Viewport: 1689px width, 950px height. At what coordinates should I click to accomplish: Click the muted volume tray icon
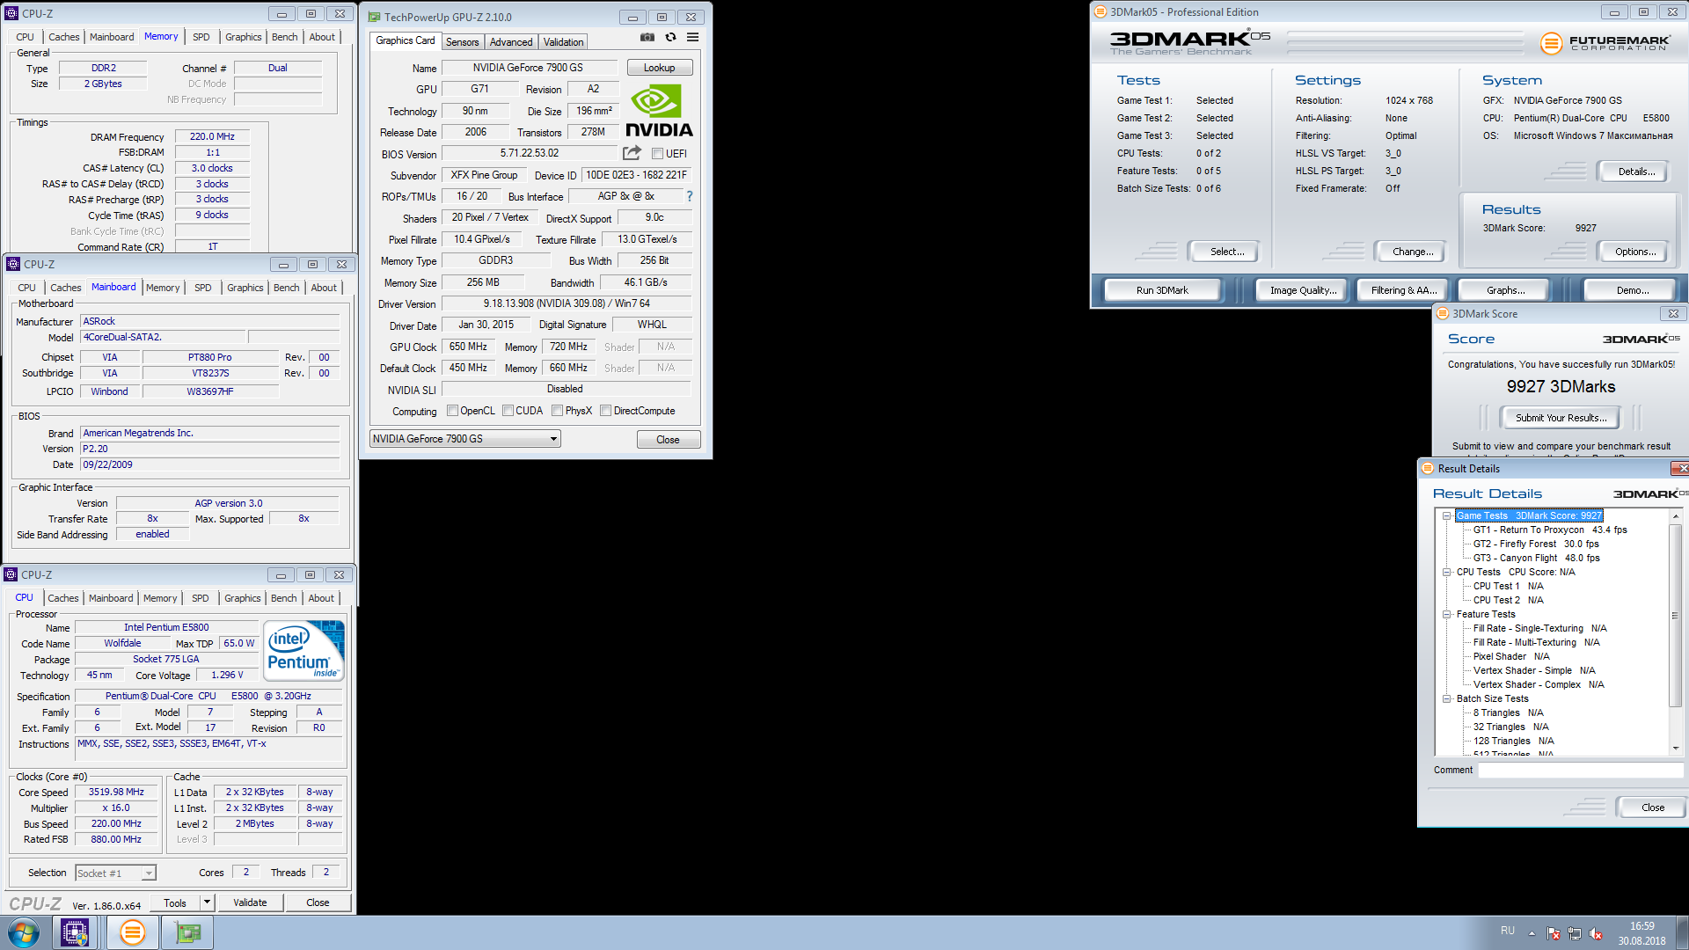(1596, 933)
